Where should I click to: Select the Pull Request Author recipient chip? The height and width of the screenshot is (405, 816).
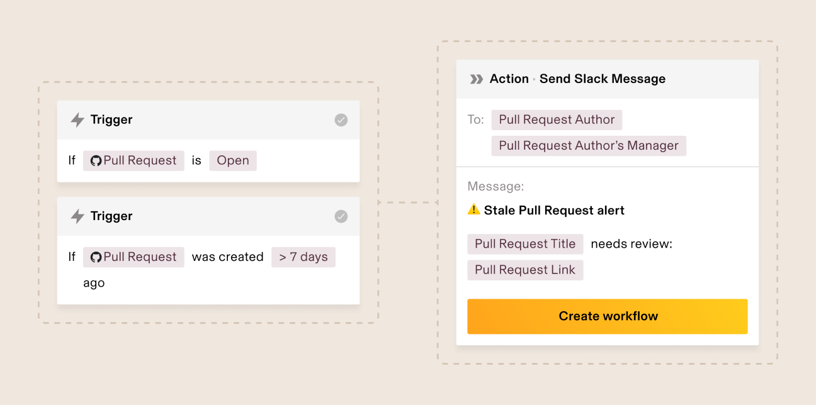click(557, 120)
